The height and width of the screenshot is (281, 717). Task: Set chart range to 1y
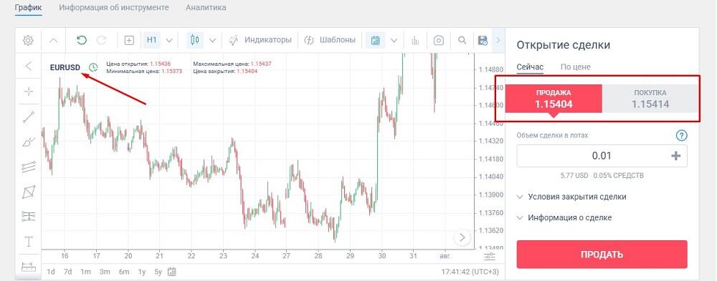[x=142, y=272]
